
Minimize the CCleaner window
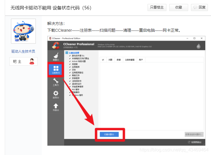click(x=187, y=38)
